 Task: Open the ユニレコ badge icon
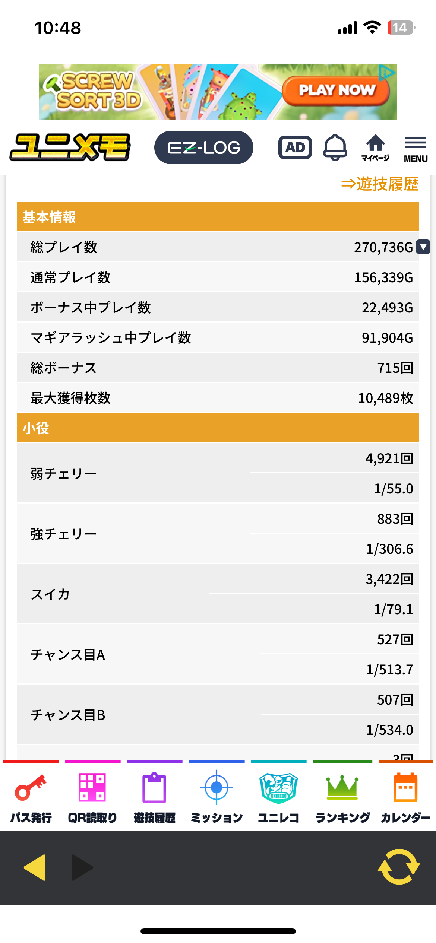point(278,796)
